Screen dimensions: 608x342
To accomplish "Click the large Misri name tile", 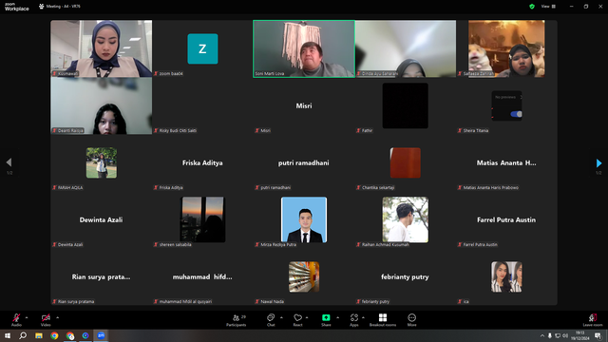I will point(304,105).
